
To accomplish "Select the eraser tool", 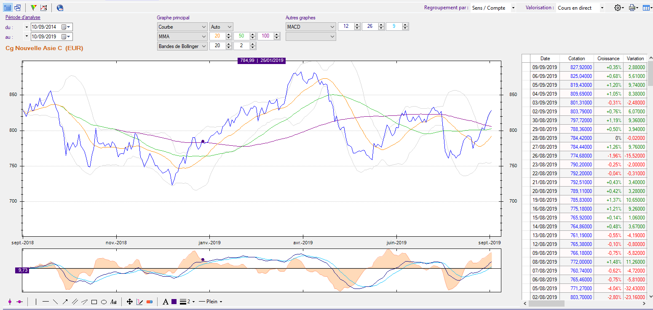I will (150, 302).
